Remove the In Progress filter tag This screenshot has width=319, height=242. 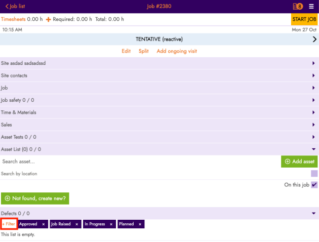[111, 224]
